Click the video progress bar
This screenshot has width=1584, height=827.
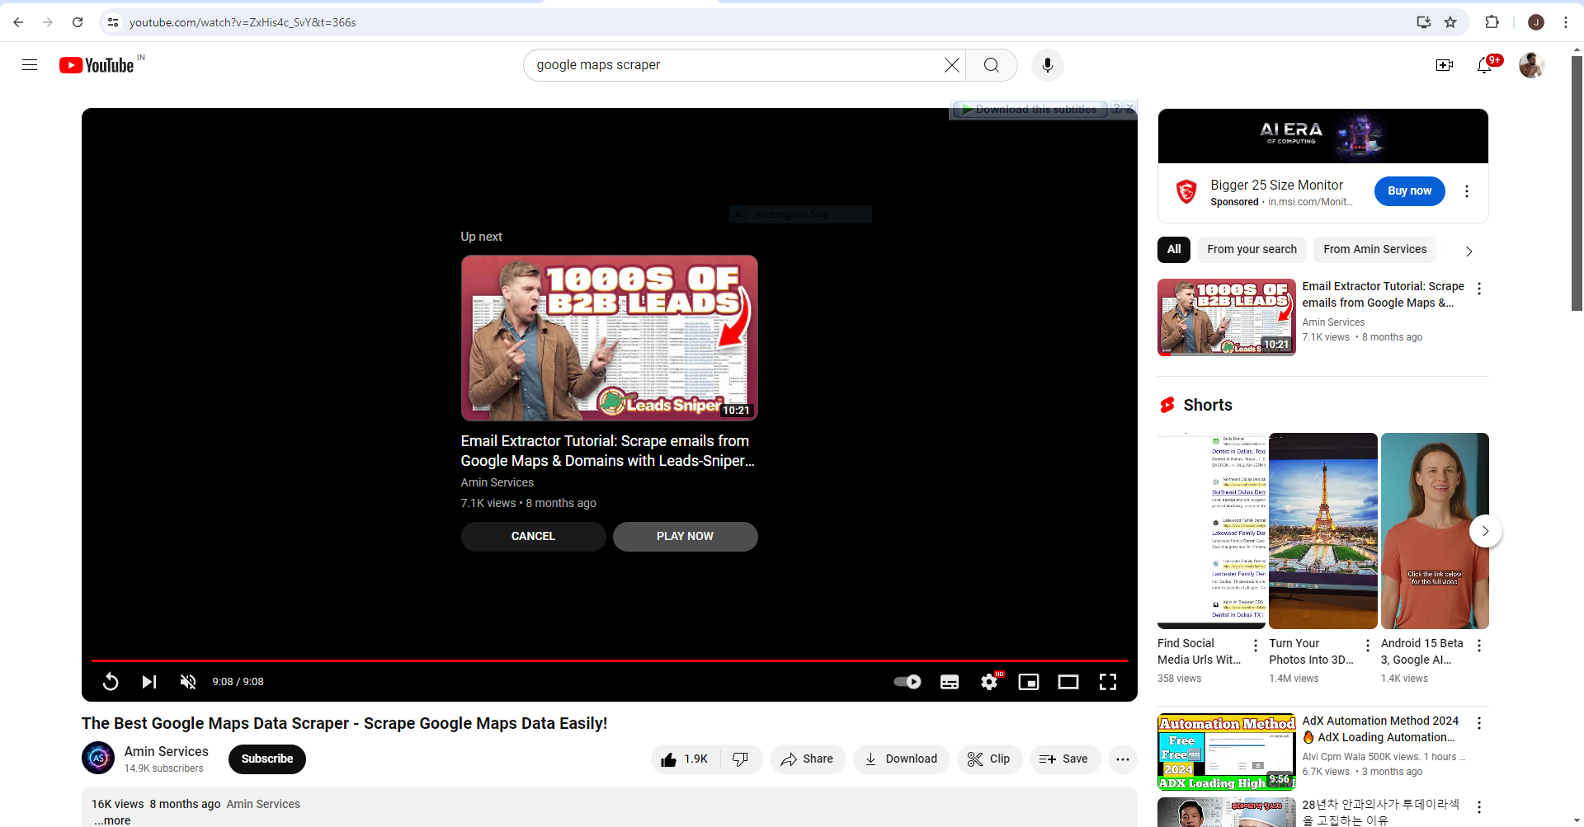(610, 660)
